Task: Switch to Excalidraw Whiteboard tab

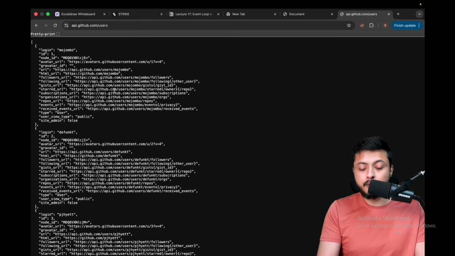Action: (80, 14)
